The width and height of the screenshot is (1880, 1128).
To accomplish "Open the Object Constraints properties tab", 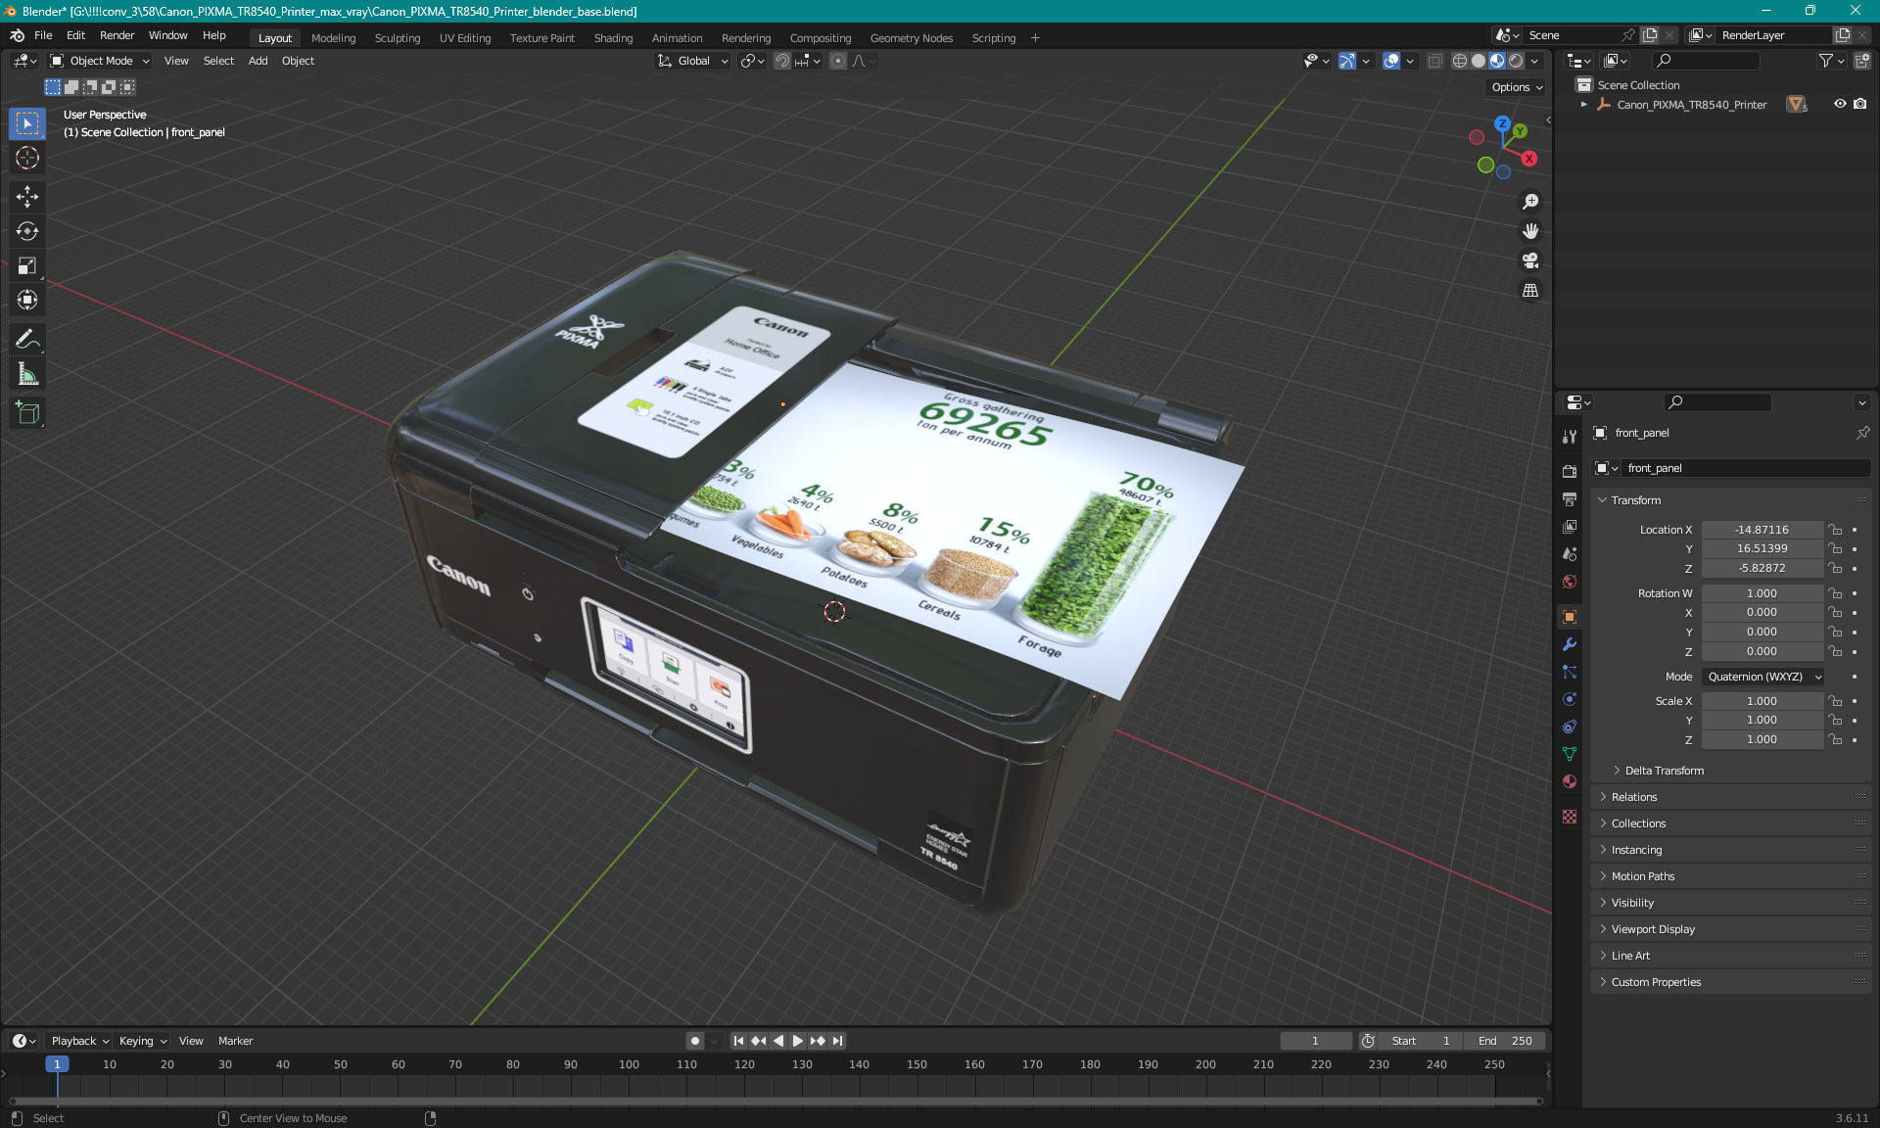I will coord(1570,727).
